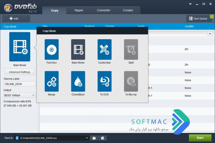Browse for output folder icon
The image size is (215, 143).
(94, 138)
